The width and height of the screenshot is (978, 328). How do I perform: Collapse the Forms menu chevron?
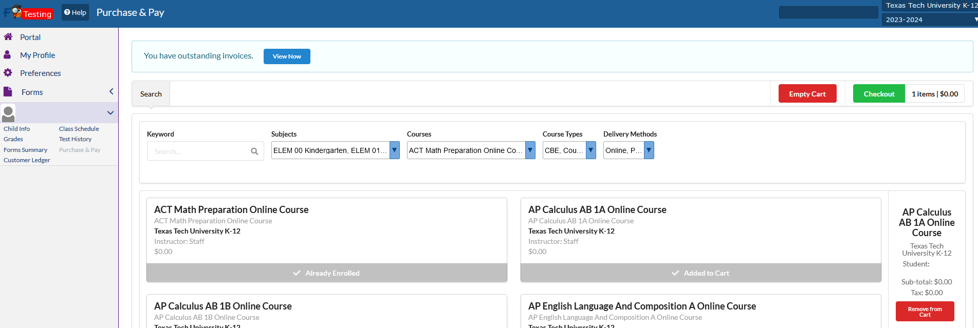click(x=112, y=91)
